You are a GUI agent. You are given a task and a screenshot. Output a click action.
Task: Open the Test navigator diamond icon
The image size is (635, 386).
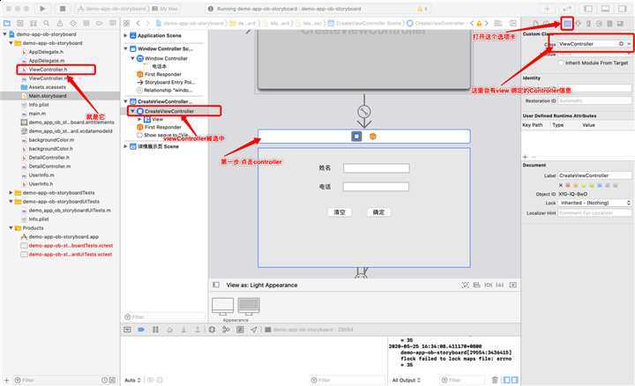tap(73, 24)
